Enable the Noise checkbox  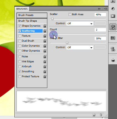click(20, 57)
